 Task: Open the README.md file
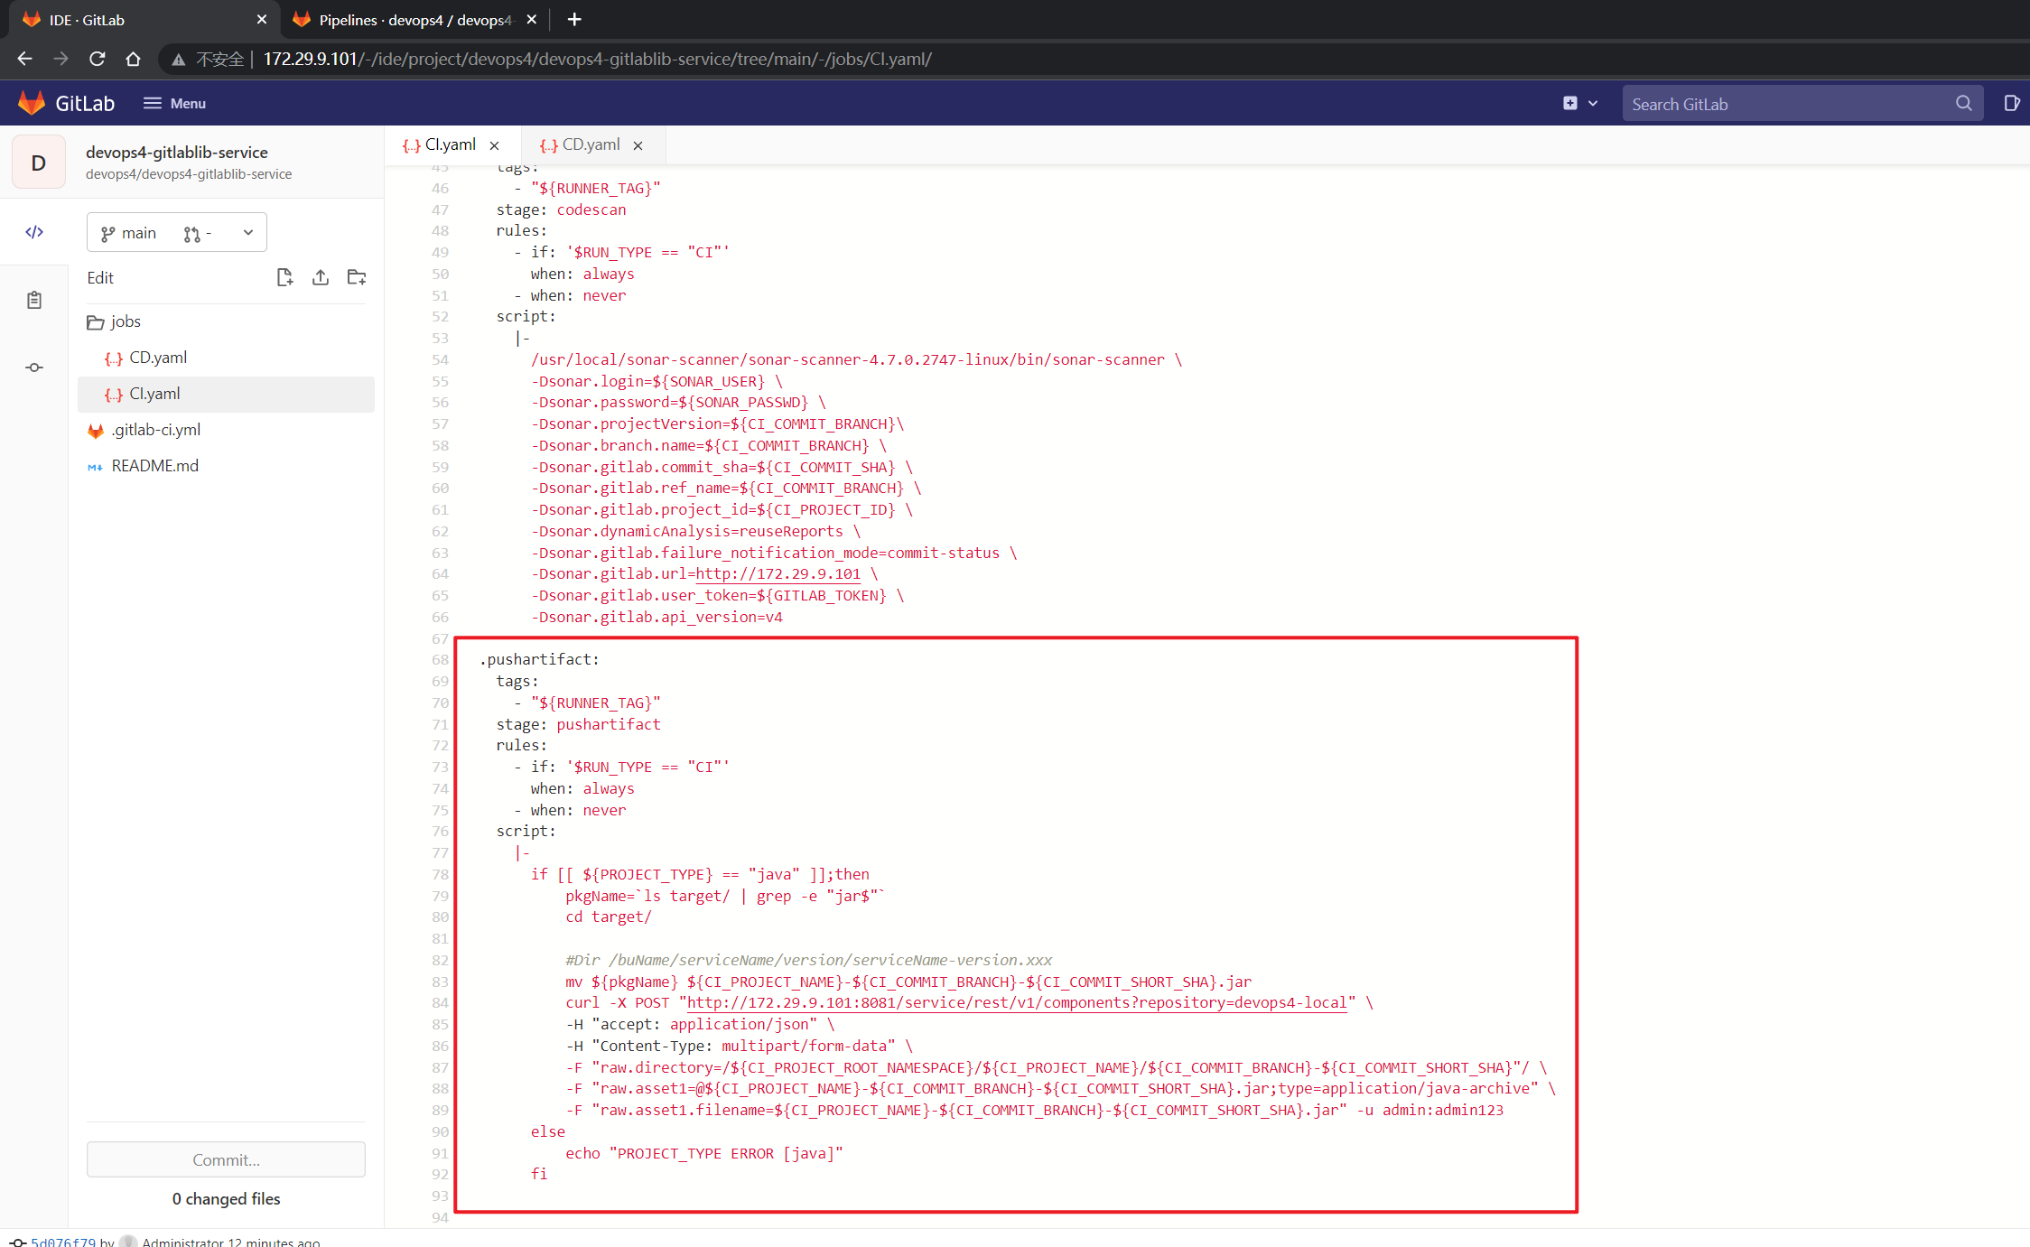(155, 465)
